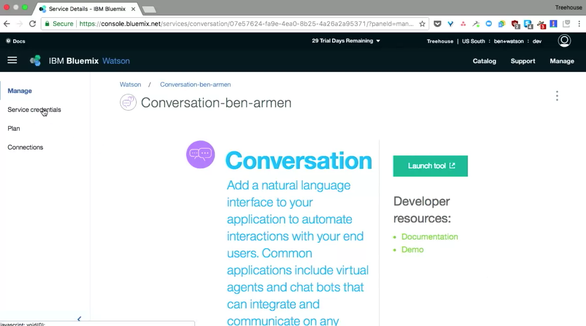Click the dev space label
This screenshot has width=586, height=326.
click(x=537, y=41)
